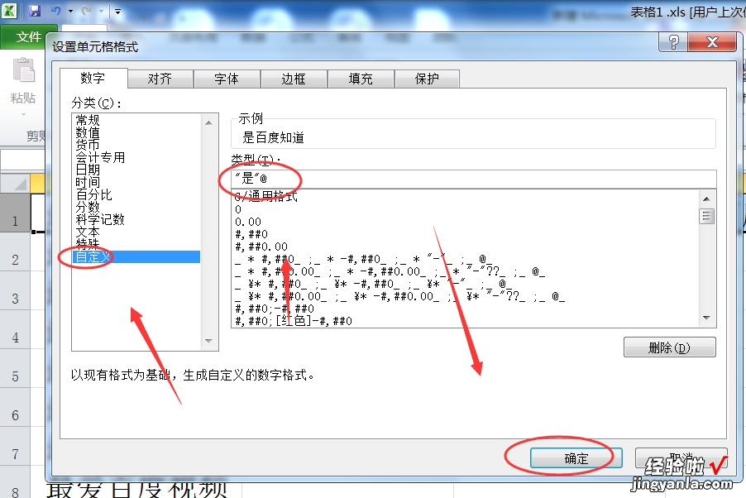Click the format list scroll up arrow

[706, 199]
